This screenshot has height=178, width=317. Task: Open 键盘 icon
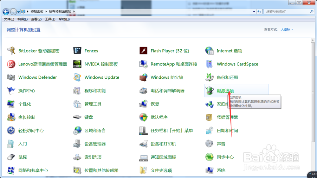77,117
